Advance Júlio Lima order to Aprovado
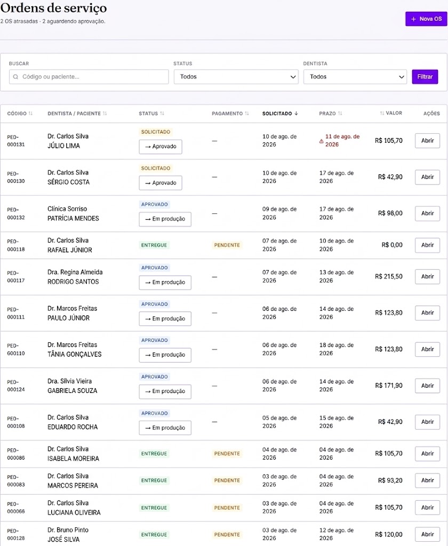448x546 pixels. (x=161, y=147)
